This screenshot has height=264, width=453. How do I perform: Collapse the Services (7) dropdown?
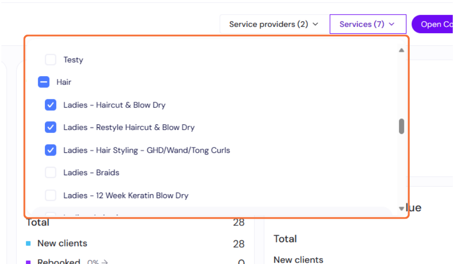pyautogui.click(x=367, y=24)
